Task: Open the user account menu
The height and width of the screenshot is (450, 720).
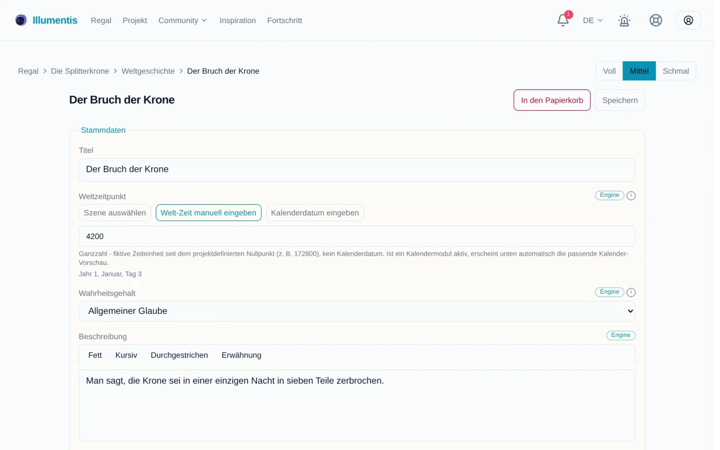Action: tap(688, 20)
